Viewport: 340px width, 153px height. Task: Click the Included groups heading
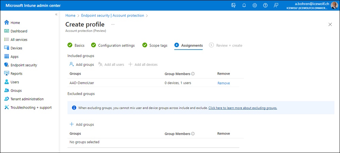click(81, 56)
